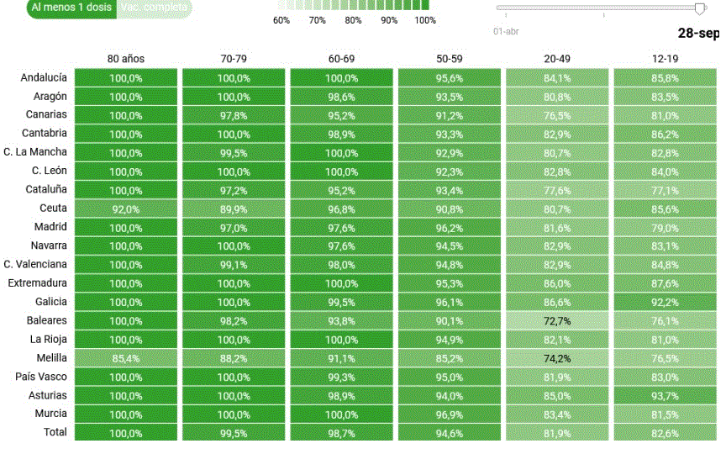The width and height of the screenshot is (726, 454).
Task: Click the Cataluña row label
Action: coord(46,190)
